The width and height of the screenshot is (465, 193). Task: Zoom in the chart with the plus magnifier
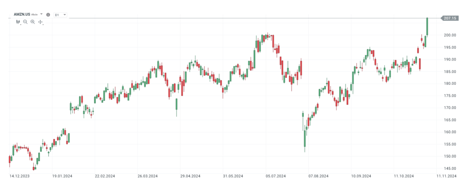33,22
